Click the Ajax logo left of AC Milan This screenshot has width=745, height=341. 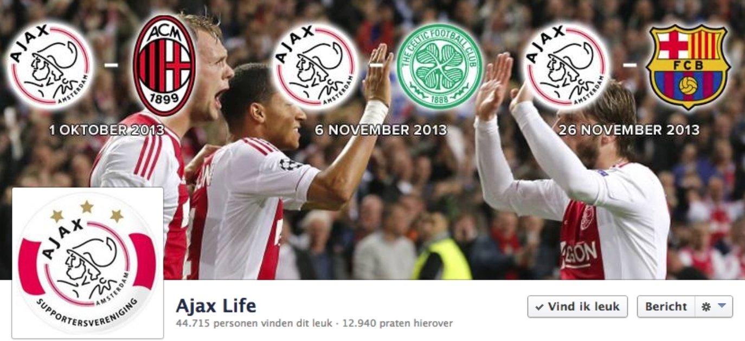(50, 66)
